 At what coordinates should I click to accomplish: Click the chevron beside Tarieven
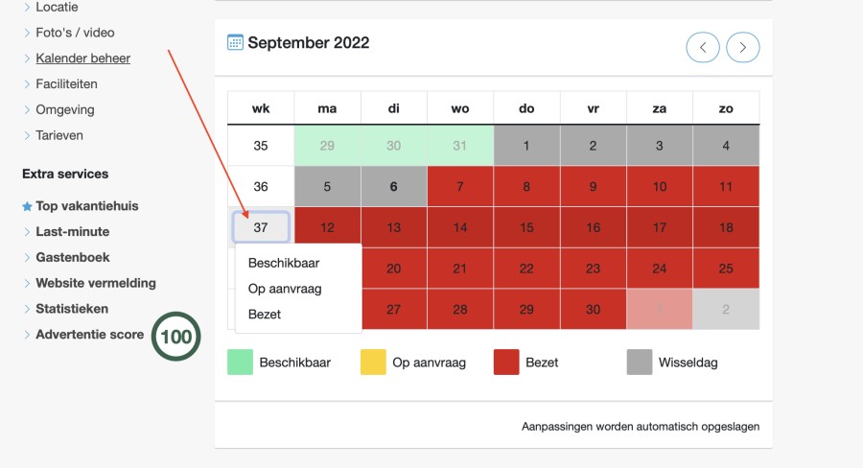coord(27,135)
